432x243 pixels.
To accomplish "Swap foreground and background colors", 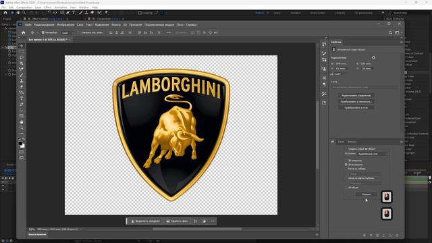I will [x=24, y=138].
